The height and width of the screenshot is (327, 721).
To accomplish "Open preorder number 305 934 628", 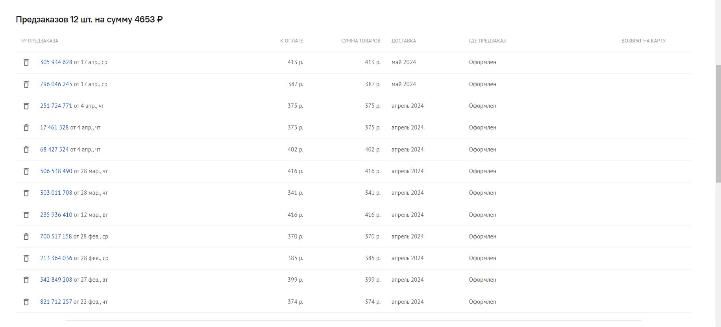I will tap(56, 62).
